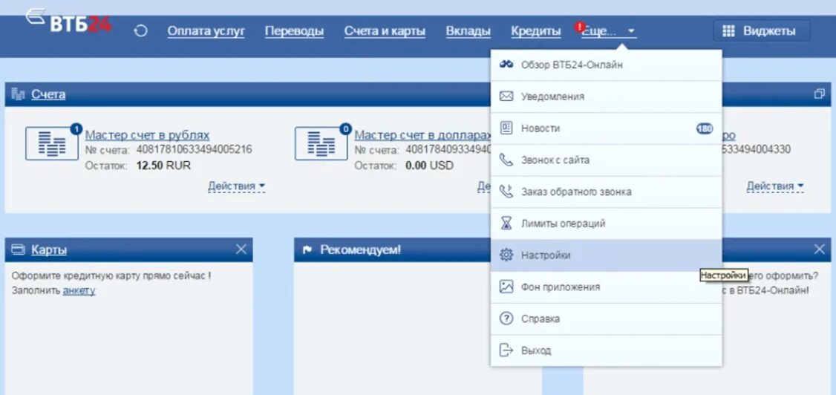The height and width of the screenshot is (395, 836).
Task: Go to Счета и карты
Action: pyautogui.click(x=385, y=31)
